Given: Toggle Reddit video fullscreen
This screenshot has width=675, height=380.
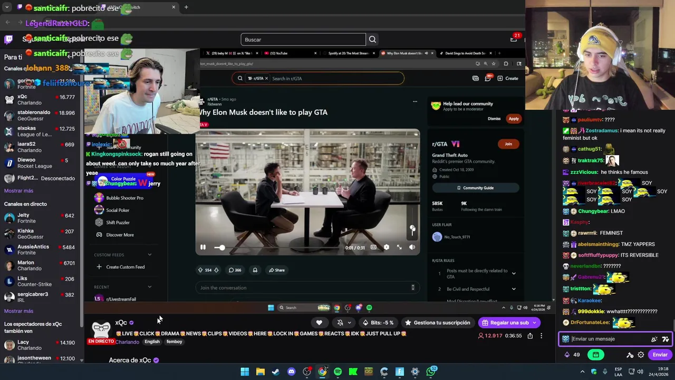Looking at the screenshot, I should (x=399, y=247).
